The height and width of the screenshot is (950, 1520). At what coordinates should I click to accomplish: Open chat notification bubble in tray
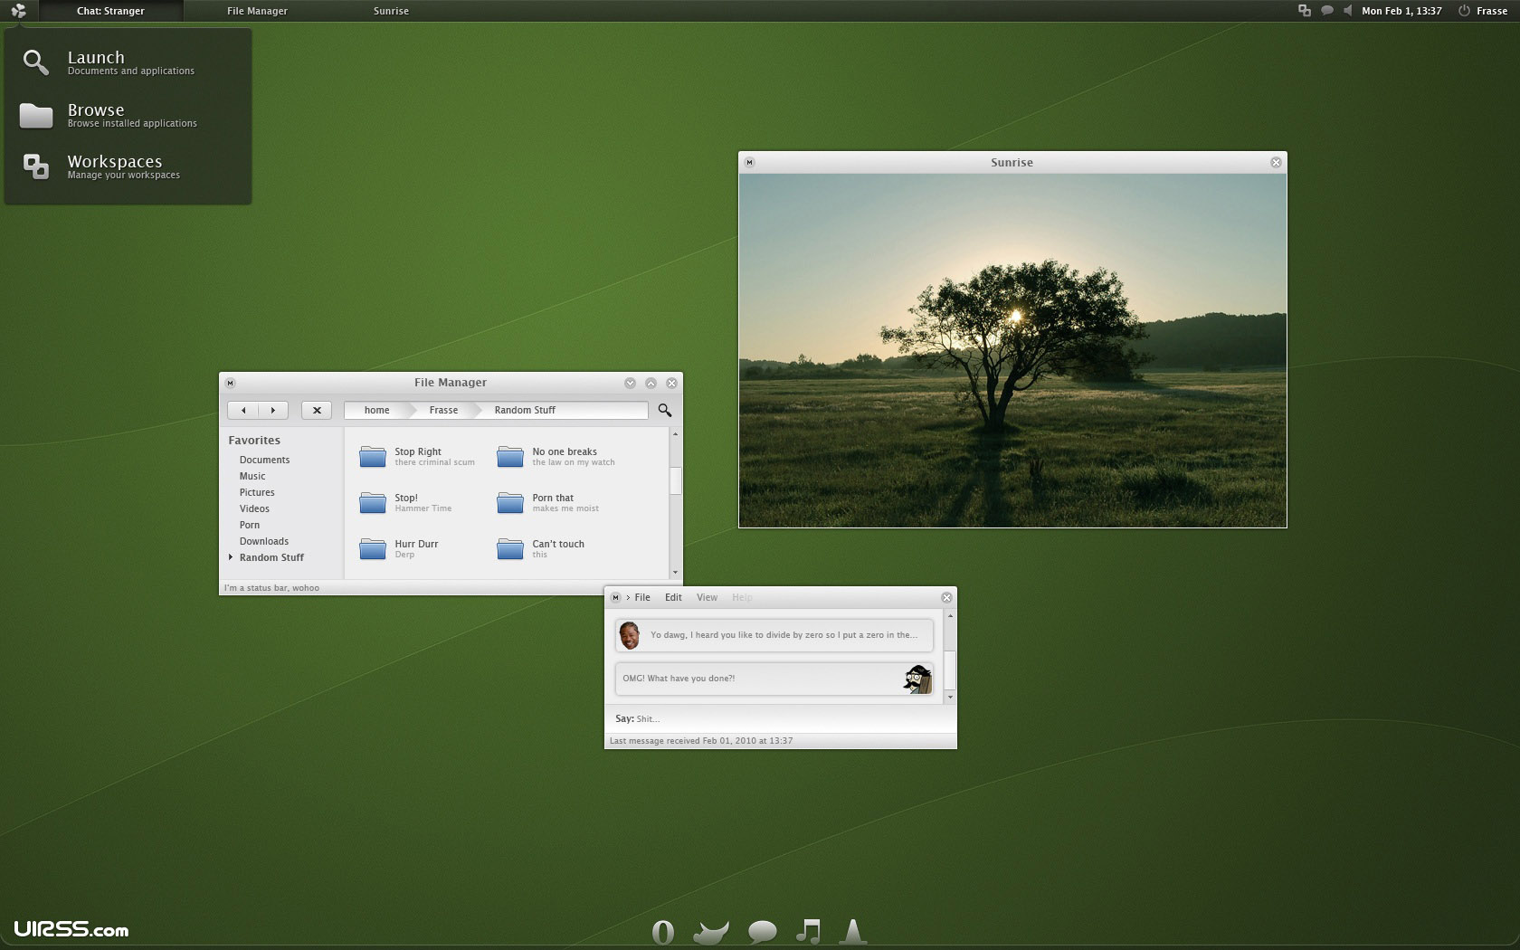pyautogui.click(x=1327, y=11)
